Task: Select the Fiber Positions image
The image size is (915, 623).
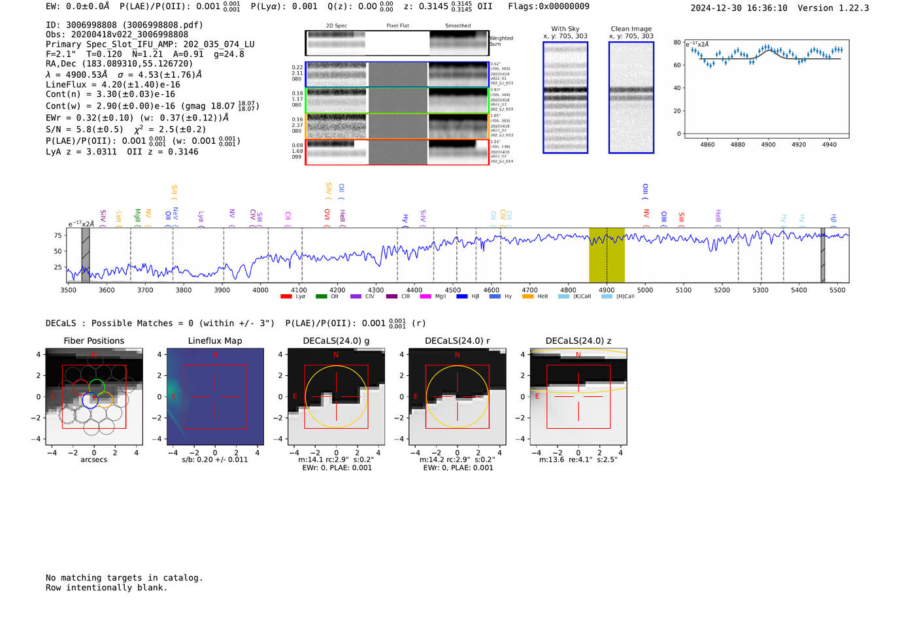Action: tap(94, 397)
